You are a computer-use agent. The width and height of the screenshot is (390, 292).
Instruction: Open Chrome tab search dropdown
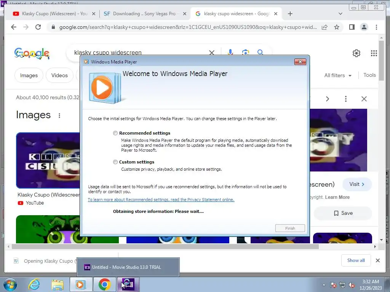tap(340, 14)
